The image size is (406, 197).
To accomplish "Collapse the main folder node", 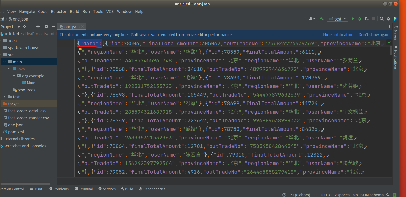I will [x=4, y=62].
